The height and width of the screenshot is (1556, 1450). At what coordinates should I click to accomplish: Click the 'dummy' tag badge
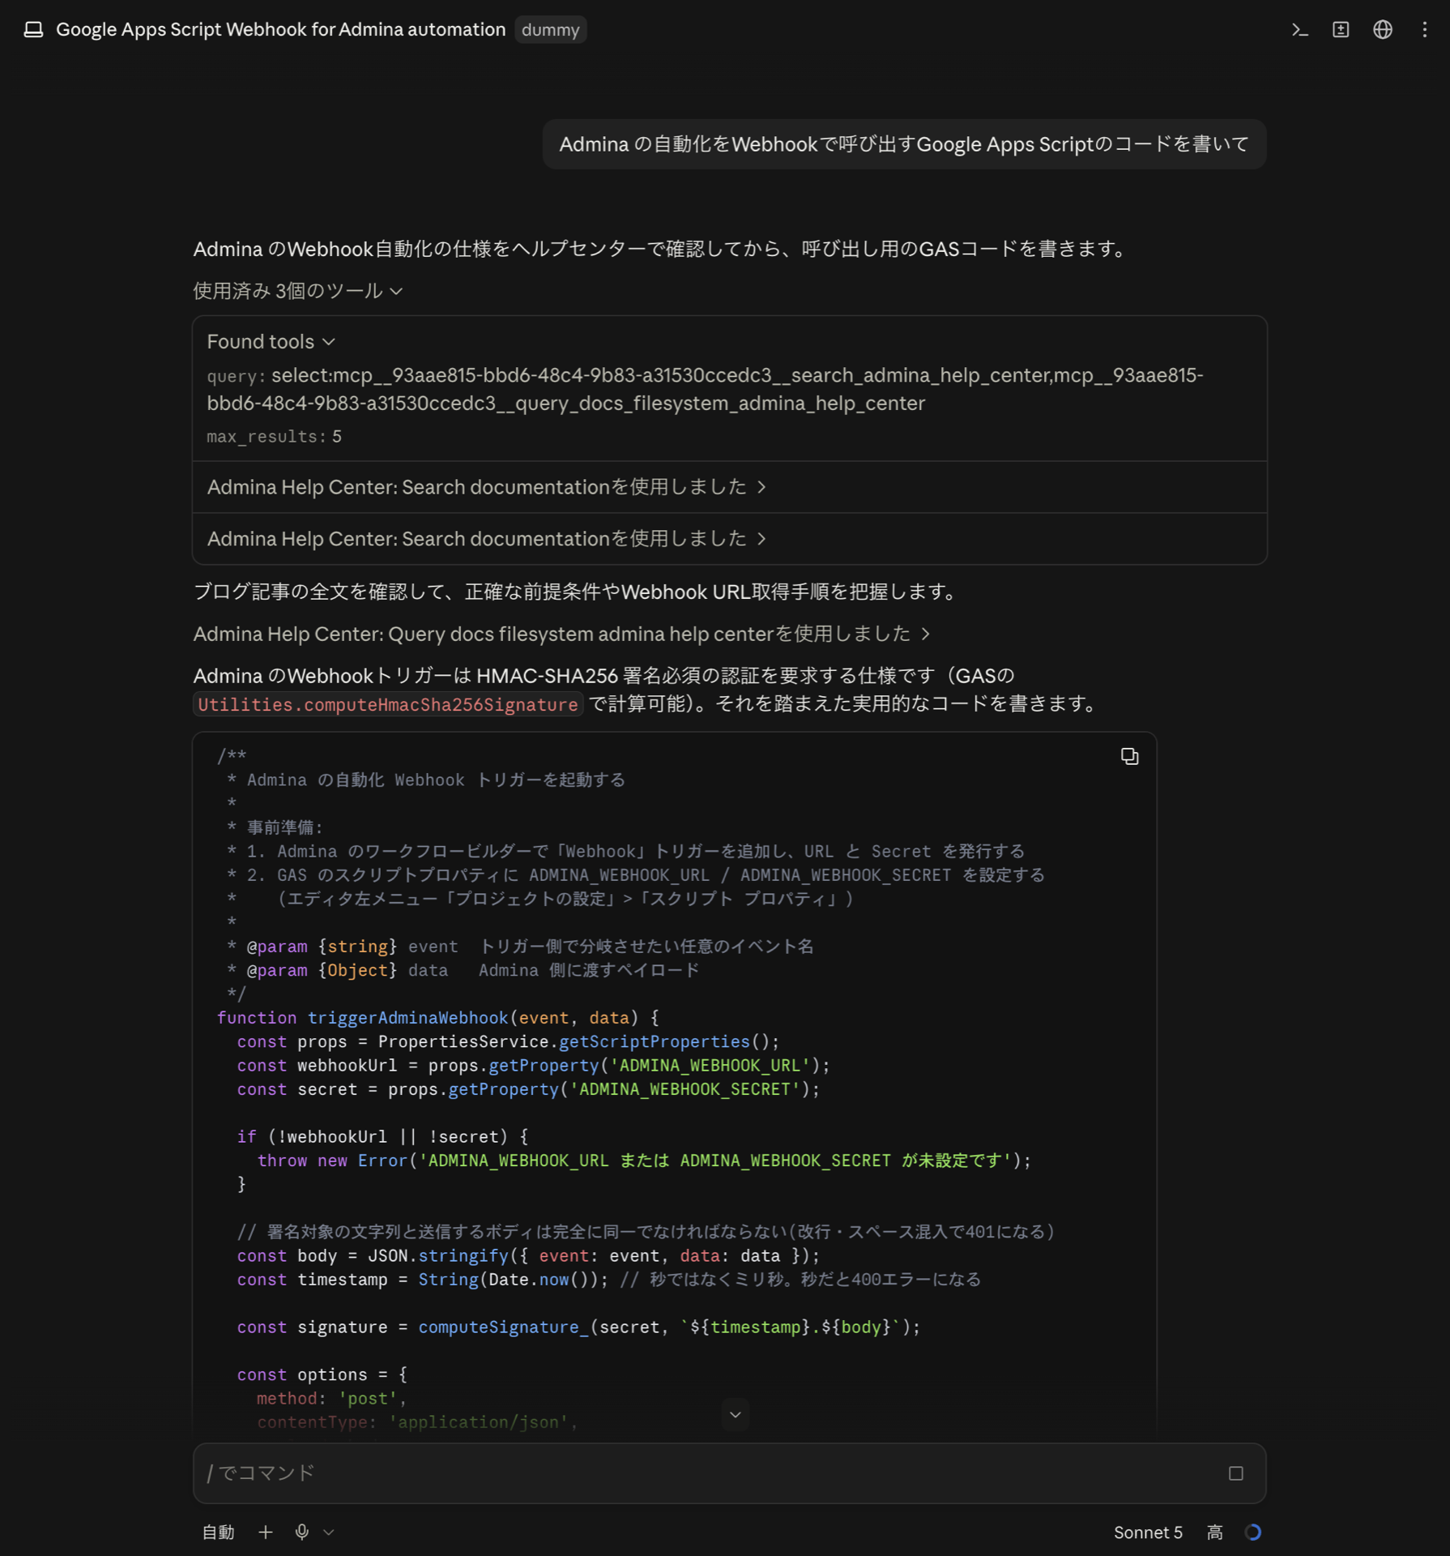point(550,30)
